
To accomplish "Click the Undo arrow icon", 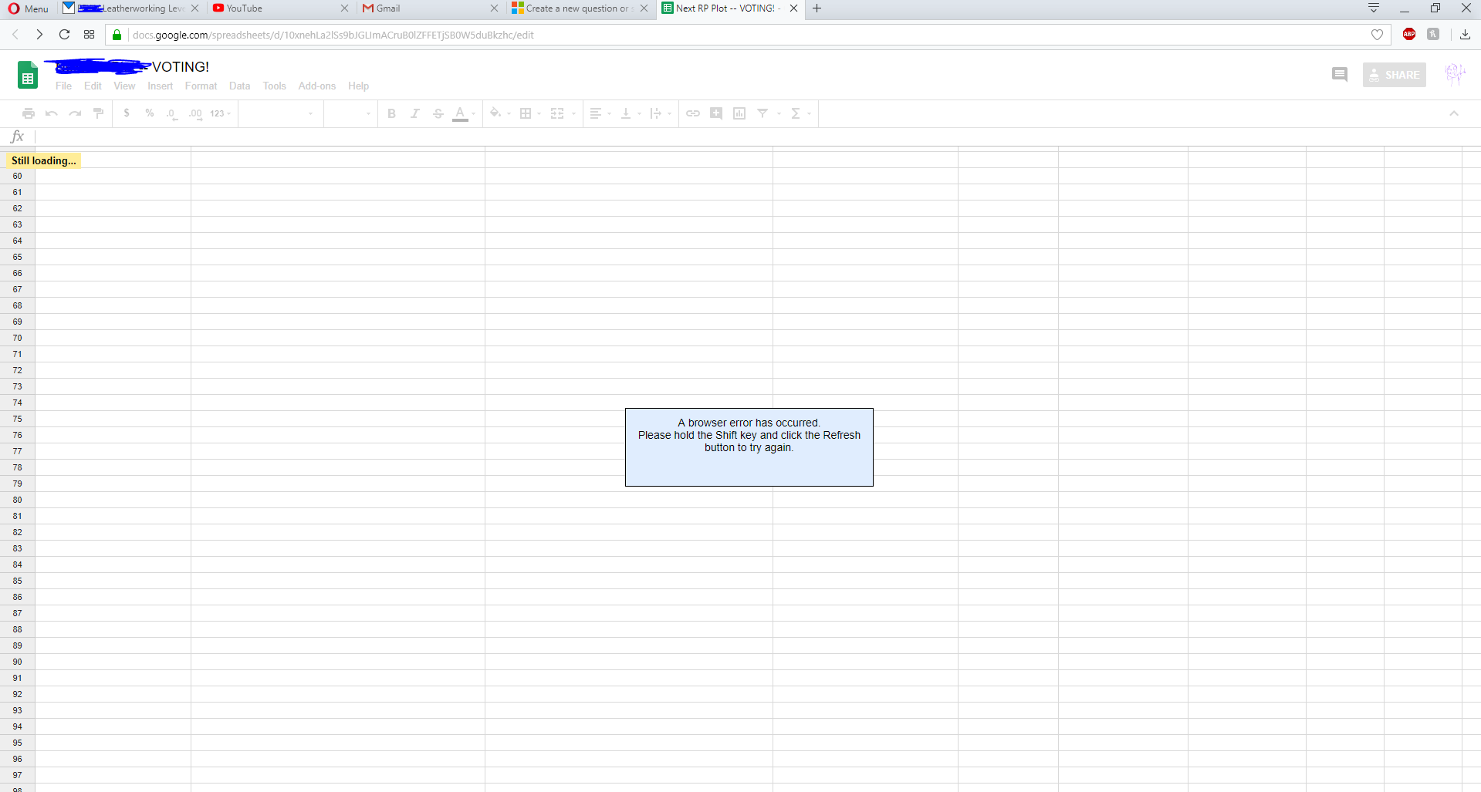I will (52, 113).
